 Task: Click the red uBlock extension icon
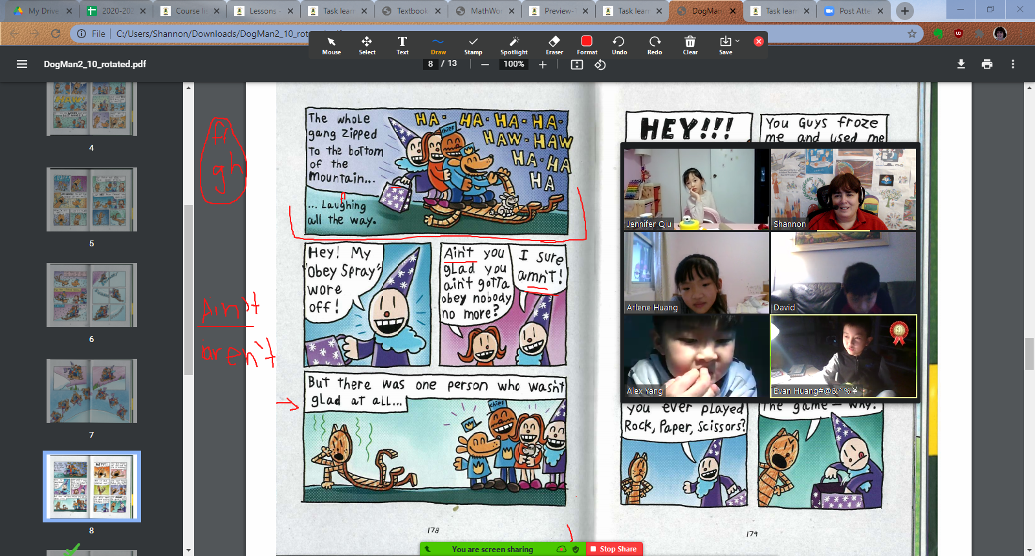959,34
